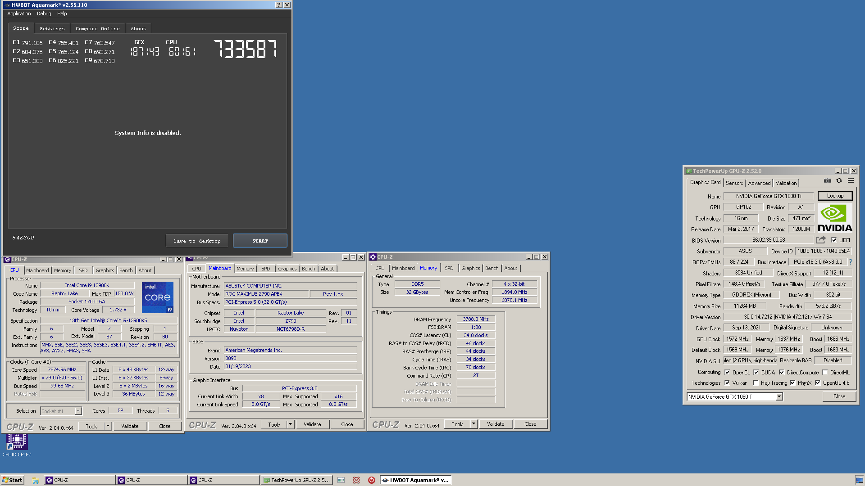Image resolution: width=865 pixels, height=486 pixels.
Task: Open the GPU selection dropdown in GPU-Z
Action: pos(779,397)
